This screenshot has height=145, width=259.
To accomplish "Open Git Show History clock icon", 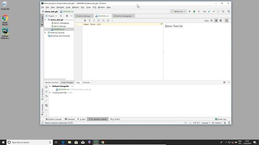I will (x=218, y=12).
